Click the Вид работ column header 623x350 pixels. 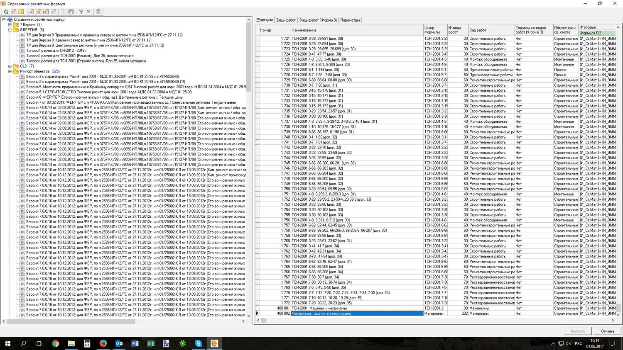[x=491, y=30]
